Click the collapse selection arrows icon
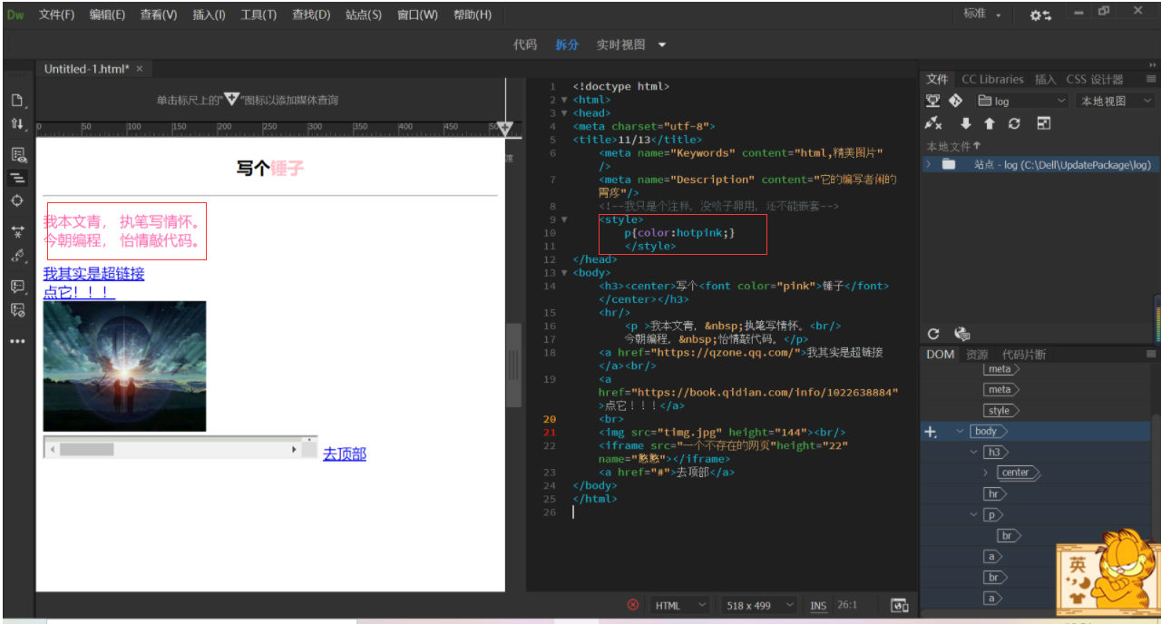Viewport: 1161px width, 624px height. [17, 231]
